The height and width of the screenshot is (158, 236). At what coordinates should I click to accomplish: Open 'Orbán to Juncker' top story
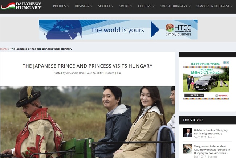tap(211, 132)
